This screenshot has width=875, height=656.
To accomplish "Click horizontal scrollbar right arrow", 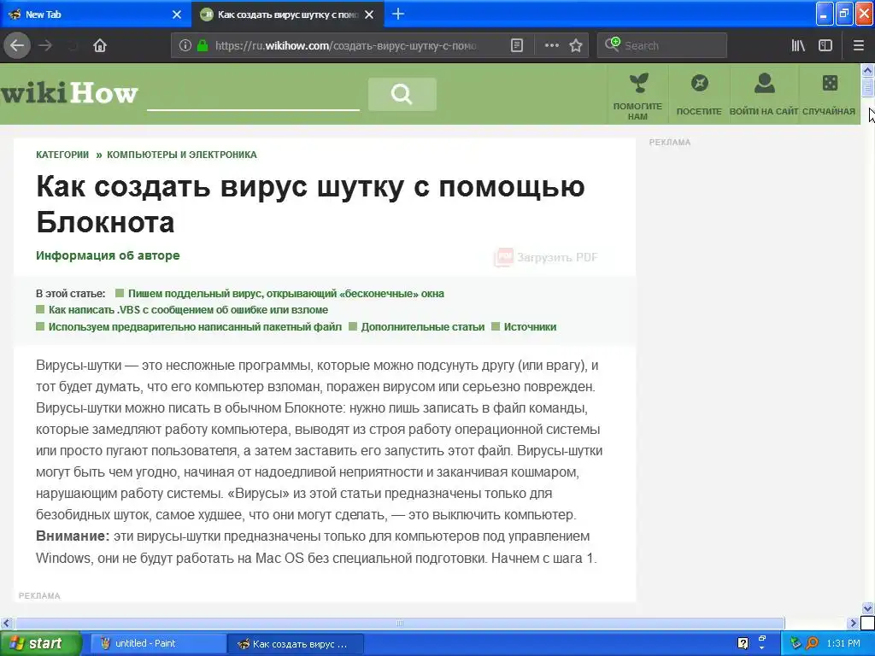I will pos(853,623).
